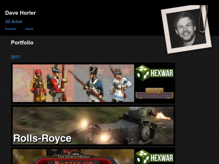Click the 3D Artist subtitle

pyautogui.click(x=13, y=21)
